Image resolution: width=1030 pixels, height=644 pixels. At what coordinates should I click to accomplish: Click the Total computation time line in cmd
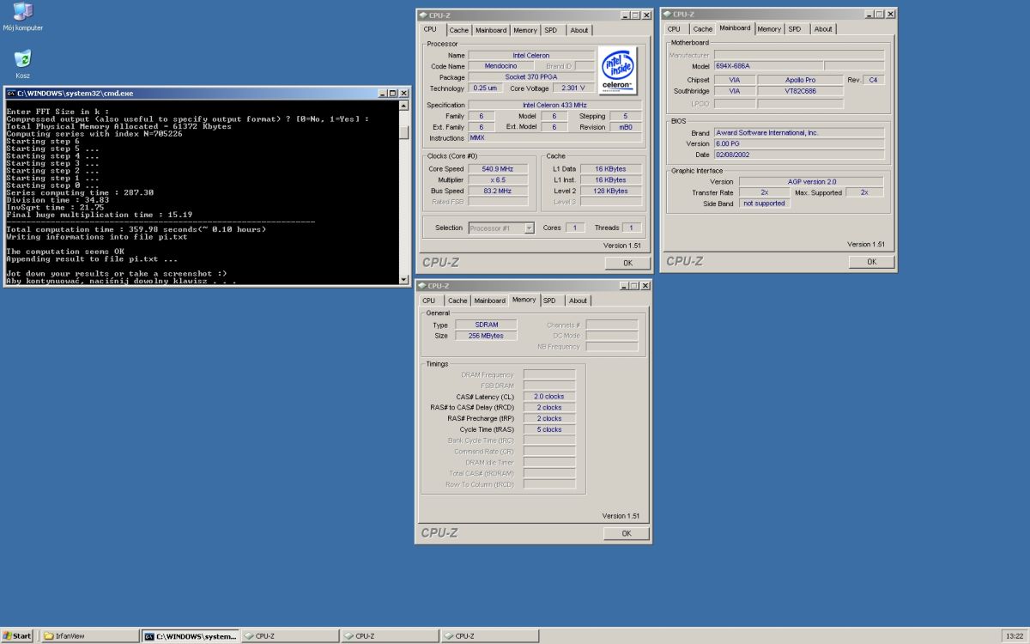click(136, 229)
